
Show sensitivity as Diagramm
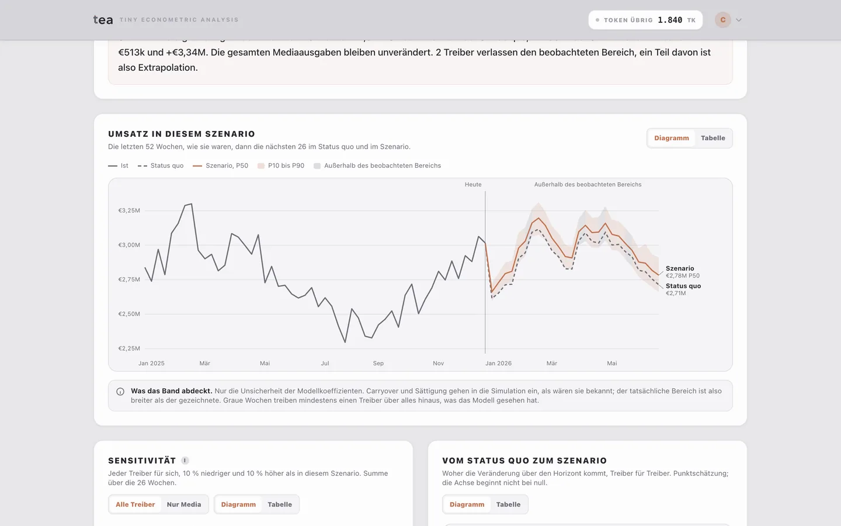click(238, 504)
